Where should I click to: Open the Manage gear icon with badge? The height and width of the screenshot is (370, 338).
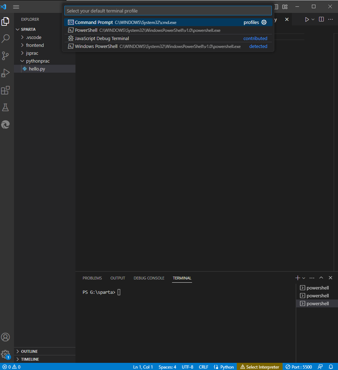pos(5,354)
